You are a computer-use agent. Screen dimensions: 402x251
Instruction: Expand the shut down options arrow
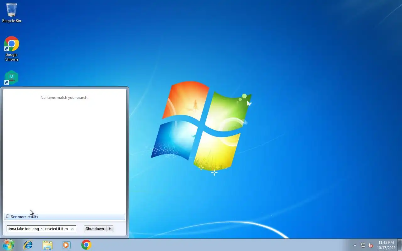(x=110, y=229)
